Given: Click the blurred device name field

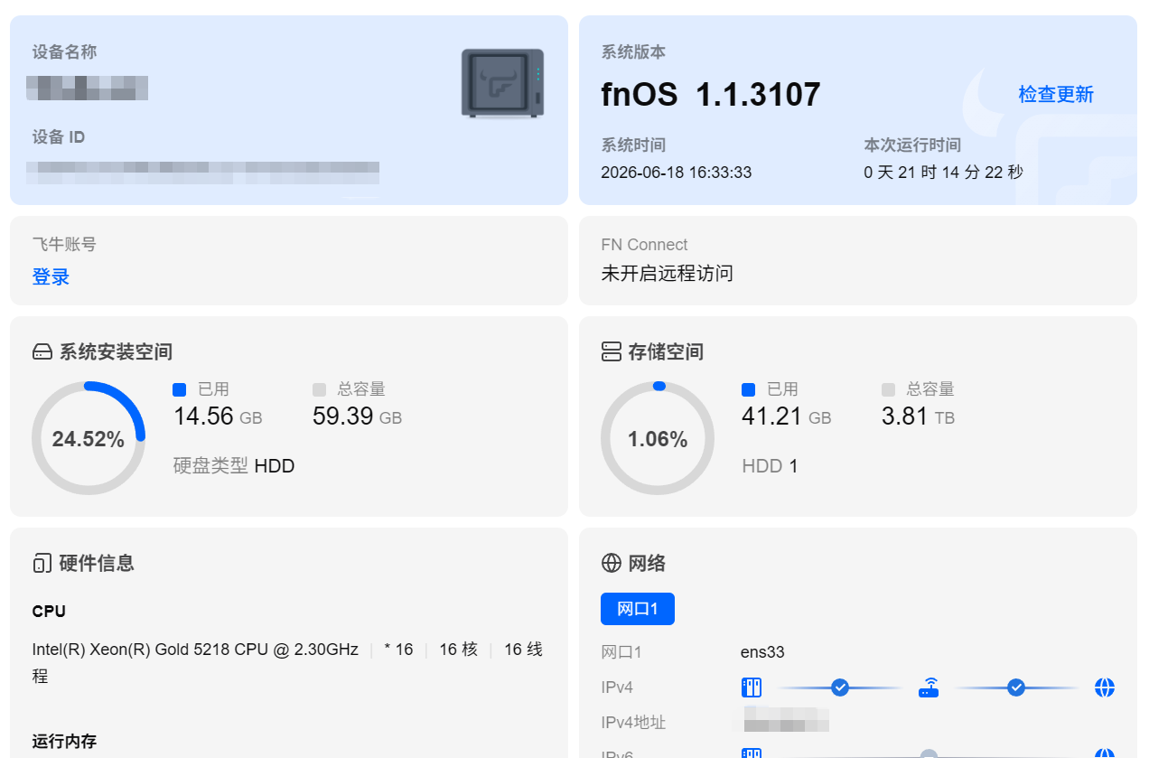Looking at the screenshot, I should pyautogui.click(x=88, y=88).
